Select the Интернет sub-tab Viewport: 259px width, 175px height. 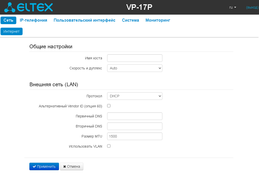tap(12, 31)
